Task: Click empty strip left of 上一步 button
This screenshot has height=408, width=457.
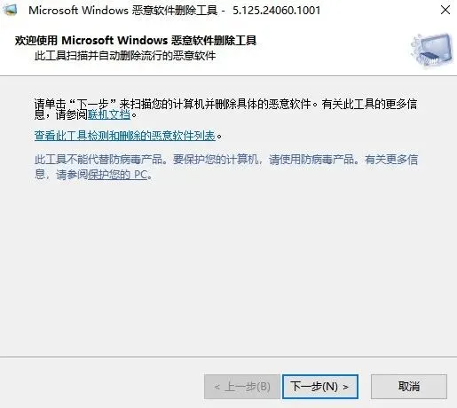Action: coord(100,387)
